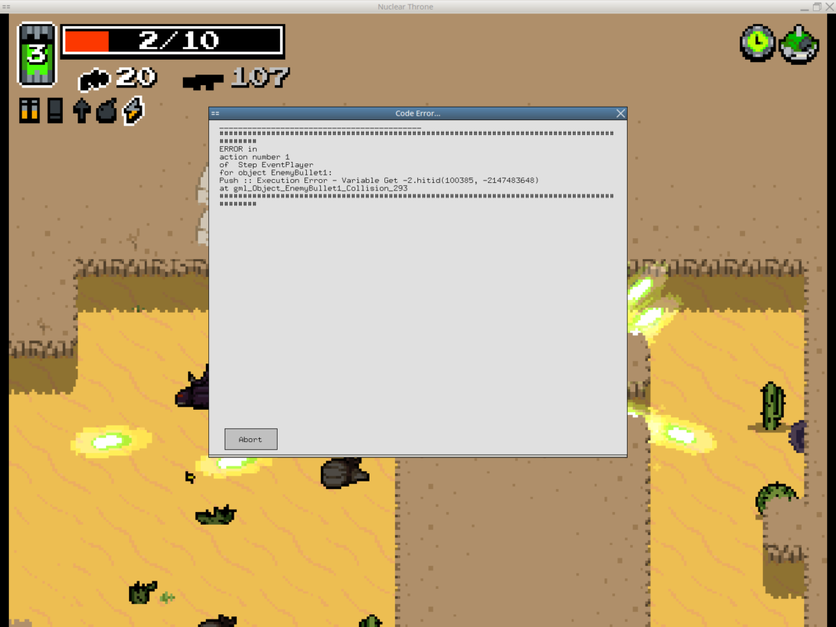
Task: Click the bullet count 20
Action: (x=136, y=78)
